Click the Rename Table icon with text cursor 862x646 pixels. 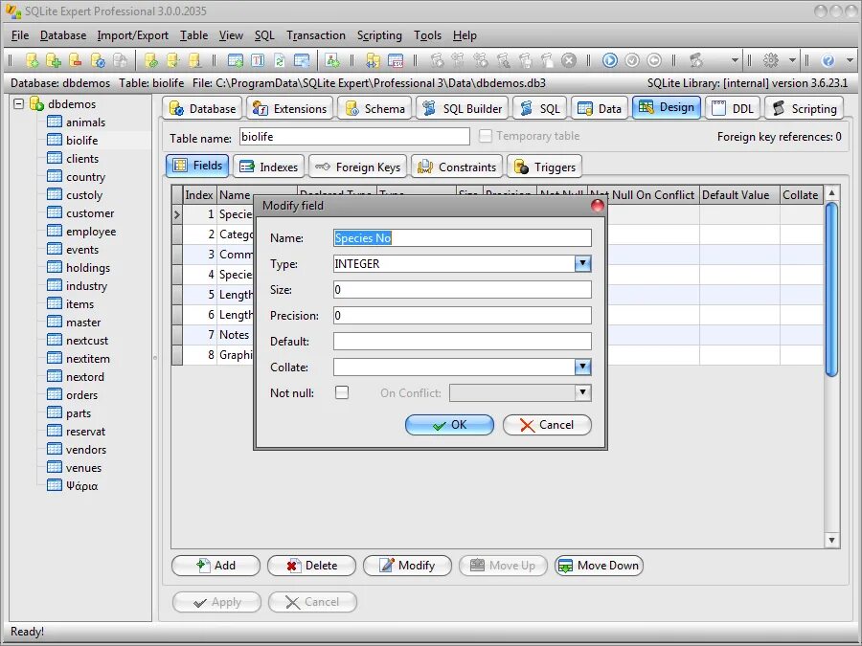point(258,60)
